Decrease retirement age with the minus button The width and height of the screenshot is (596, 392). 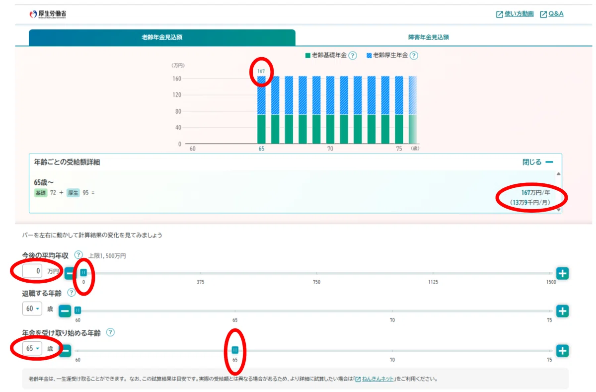[x=65, y=311]
